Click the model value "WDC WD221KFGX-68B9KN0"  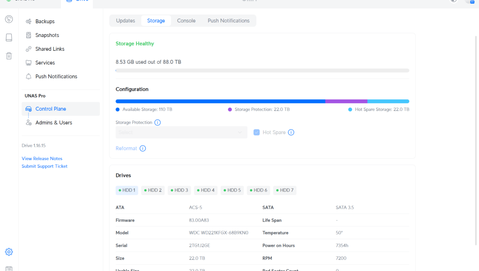click(219, 233)
